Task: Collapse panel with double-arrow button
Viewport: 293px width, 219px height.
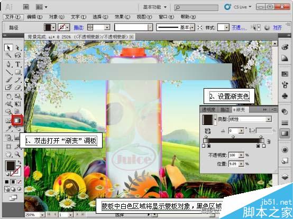Action: 265,110
